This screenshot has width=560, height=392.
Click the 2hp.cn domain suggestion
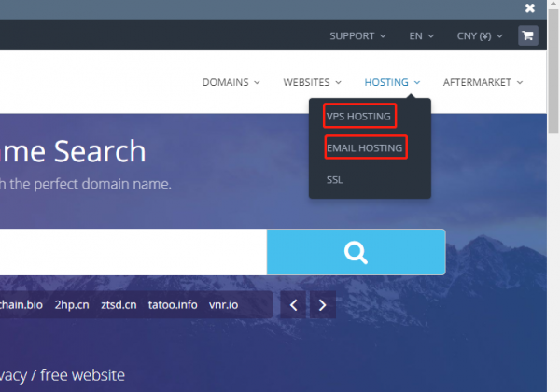pyautogui.click(x=71, y=304)
